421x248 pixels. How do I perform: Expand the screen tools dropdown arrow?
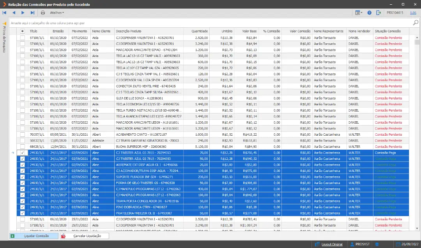click(x=361, y=12)
